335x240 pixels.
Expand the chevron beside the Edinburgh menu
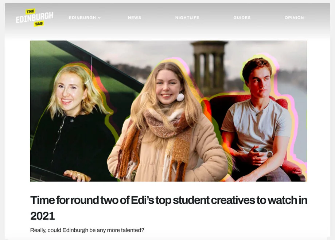99,18
